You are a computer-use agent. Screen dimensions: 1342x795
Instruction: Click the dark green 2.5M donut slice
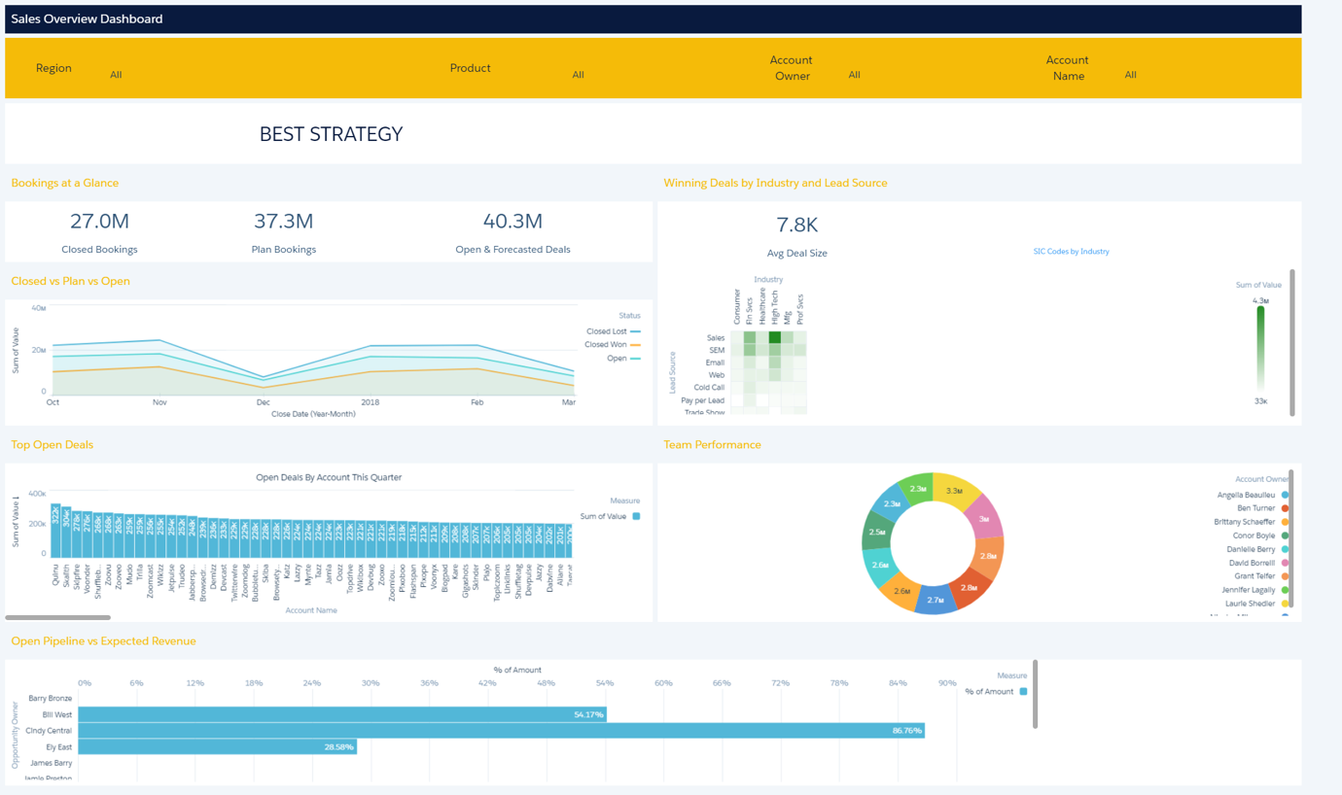click(x=877, y=532)
